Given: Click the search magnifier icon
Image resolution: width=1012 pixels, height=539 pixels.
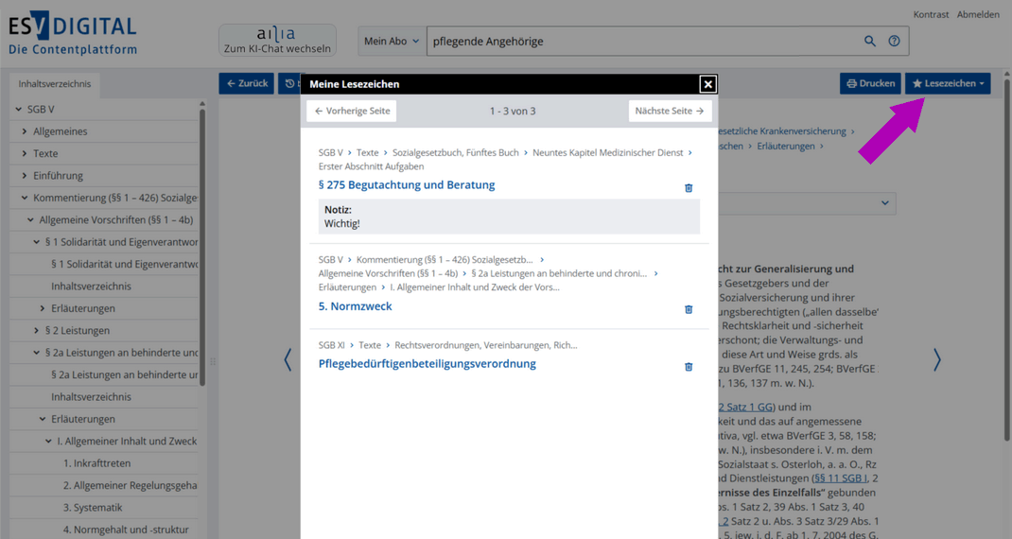Looking at the screenshot, I should point(869,42).
